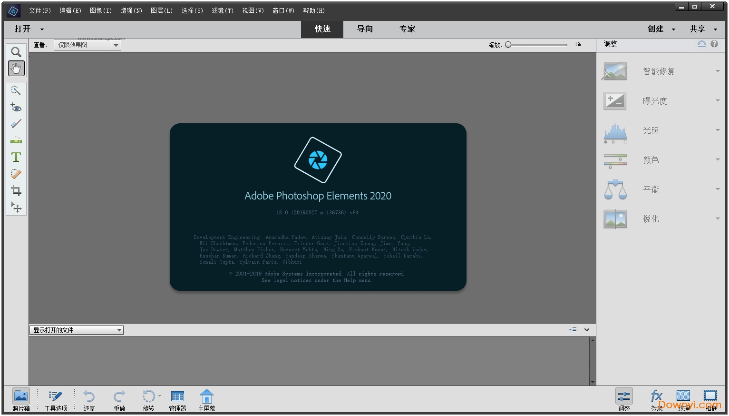The height and width of the screenshot is (416, 729).
Task: Toggle the 工具选项 (Tool Options) panel
Action: 55,400
